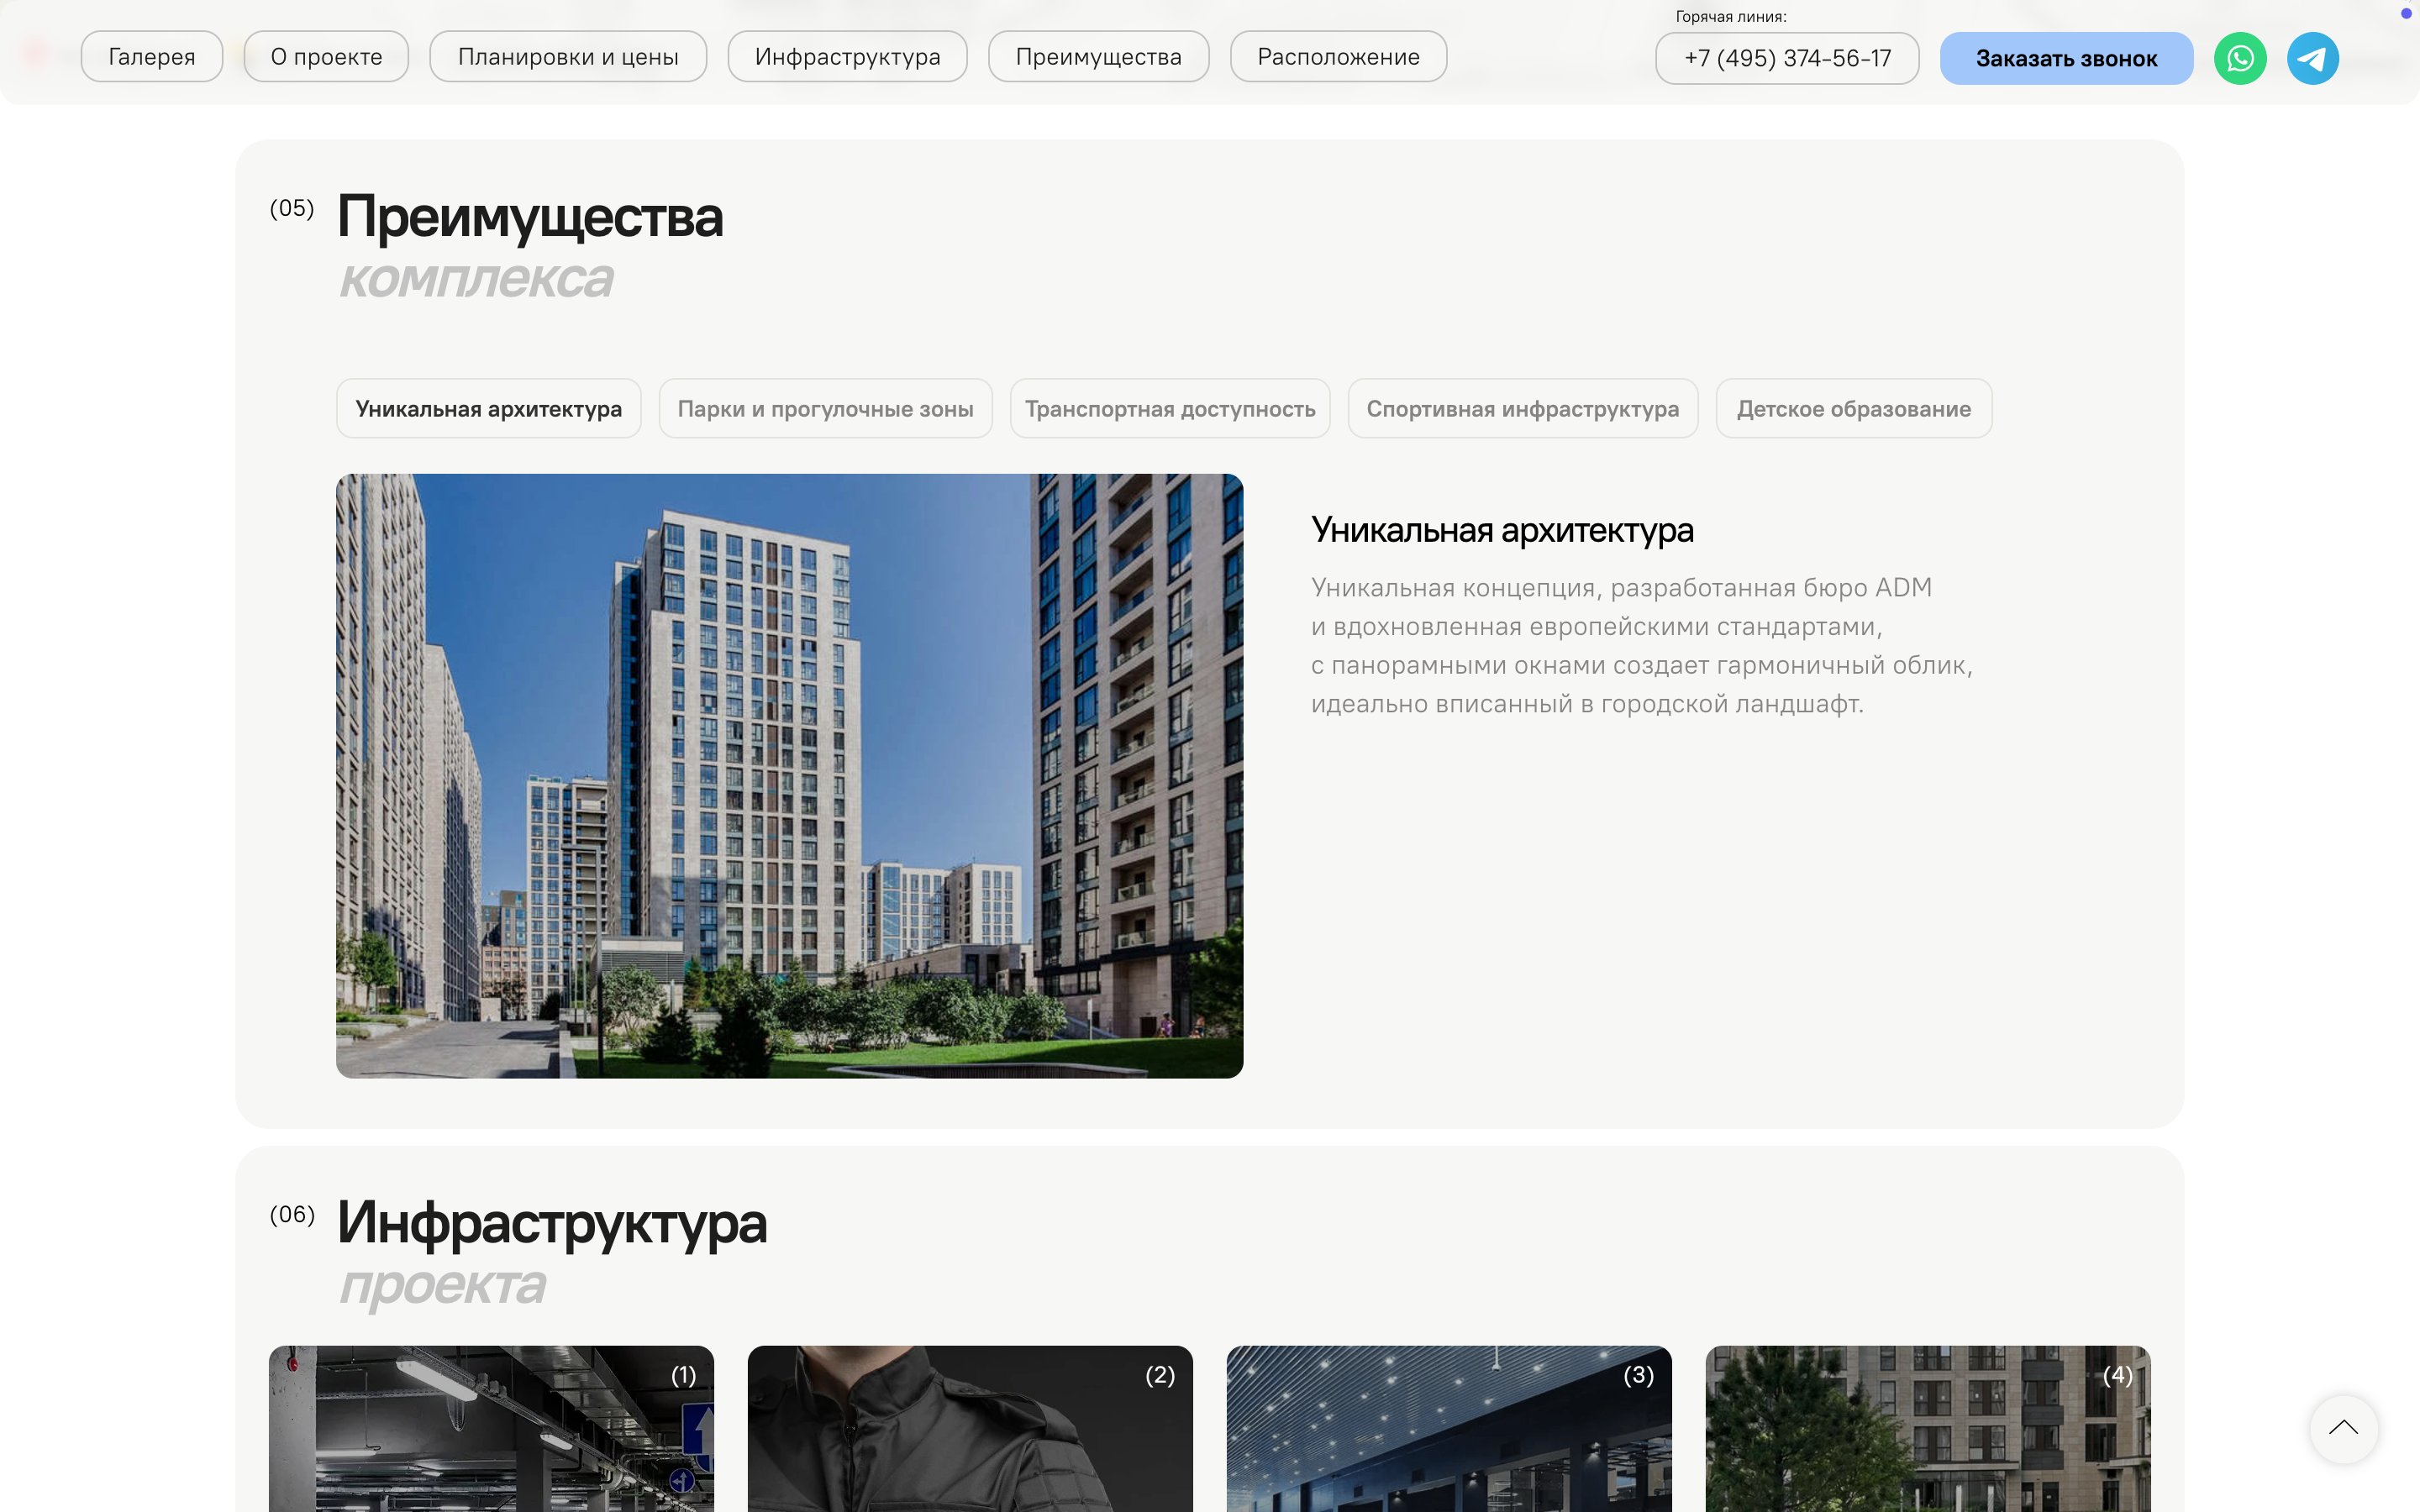The height and width of the screenshot is (1512, 2420).
Task: Open the Галерея nav item
Action: click(x=152, y=56)
